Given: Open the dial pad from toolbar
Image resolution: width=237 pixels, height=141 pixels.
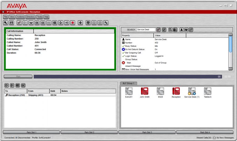Looking at the screenshot, I should coord(88,23).
